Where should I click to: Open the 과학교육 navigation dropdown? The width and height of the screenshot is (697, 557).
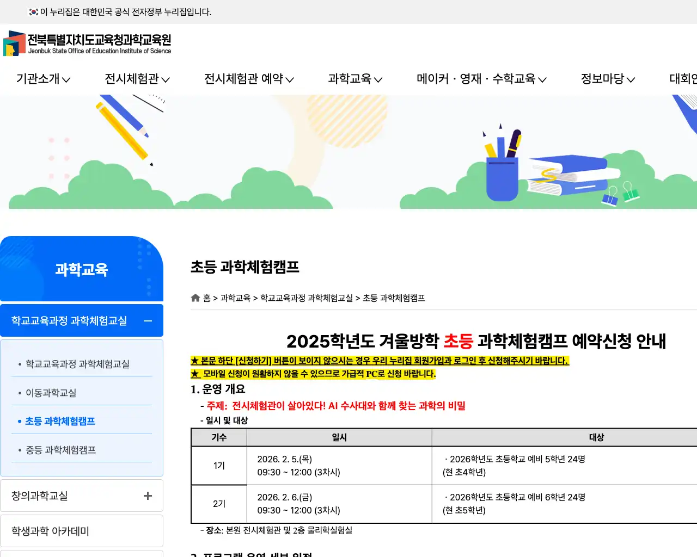click(x=354, y=79)
